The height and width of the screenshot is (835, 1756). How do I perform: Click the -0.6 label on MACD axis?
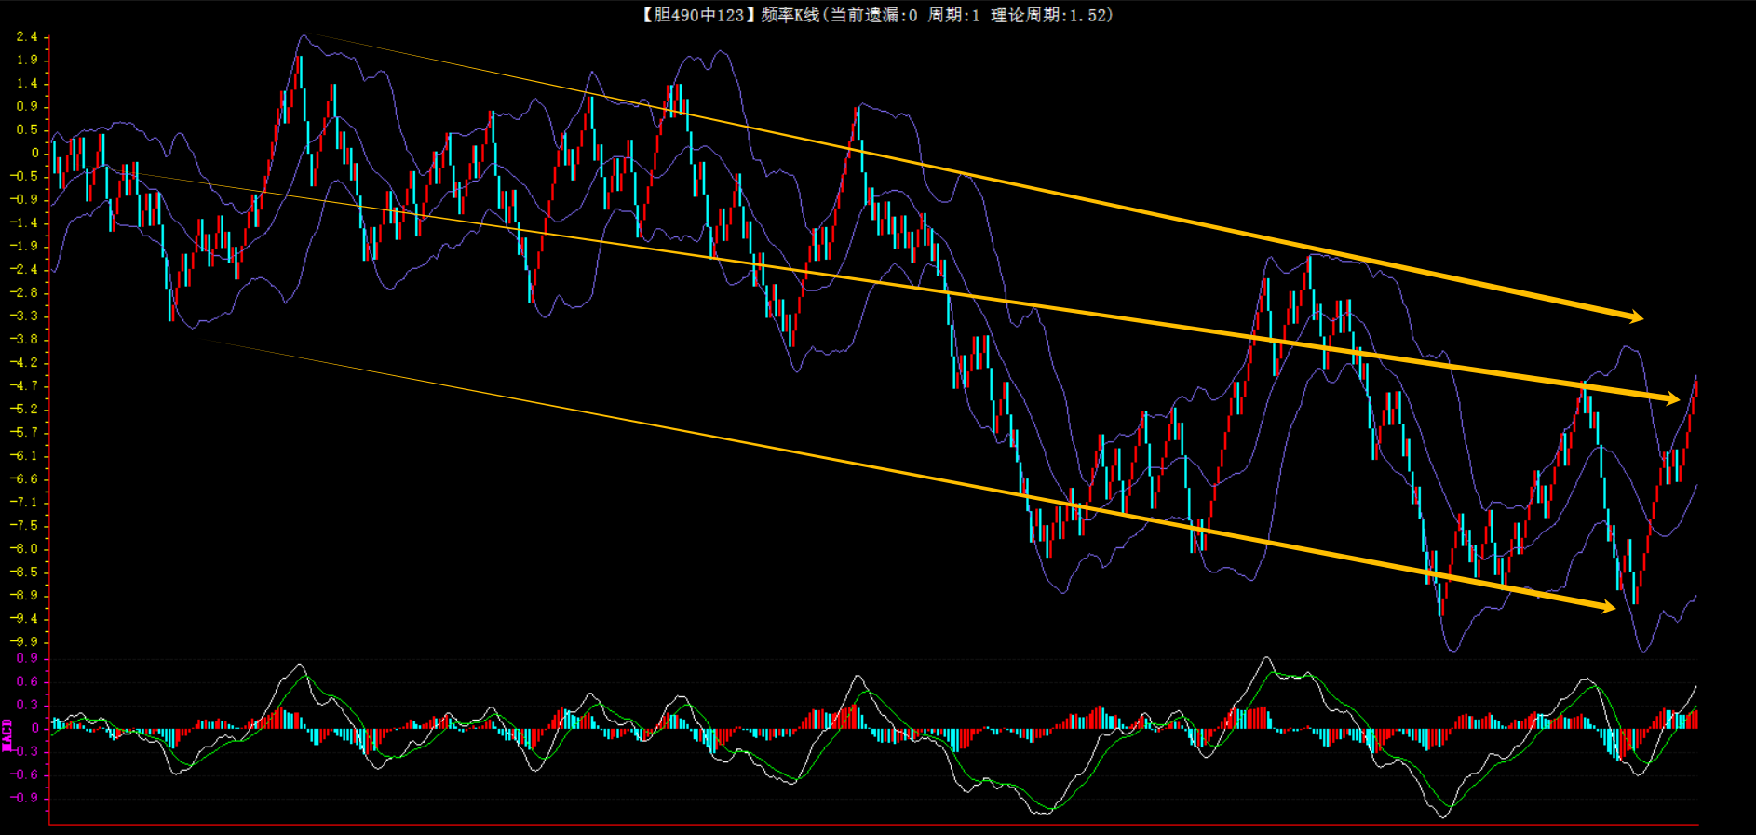click(x=24, y=774)
